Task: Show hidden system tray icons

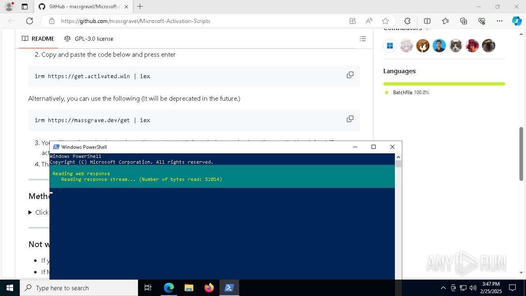Action: 443,288
